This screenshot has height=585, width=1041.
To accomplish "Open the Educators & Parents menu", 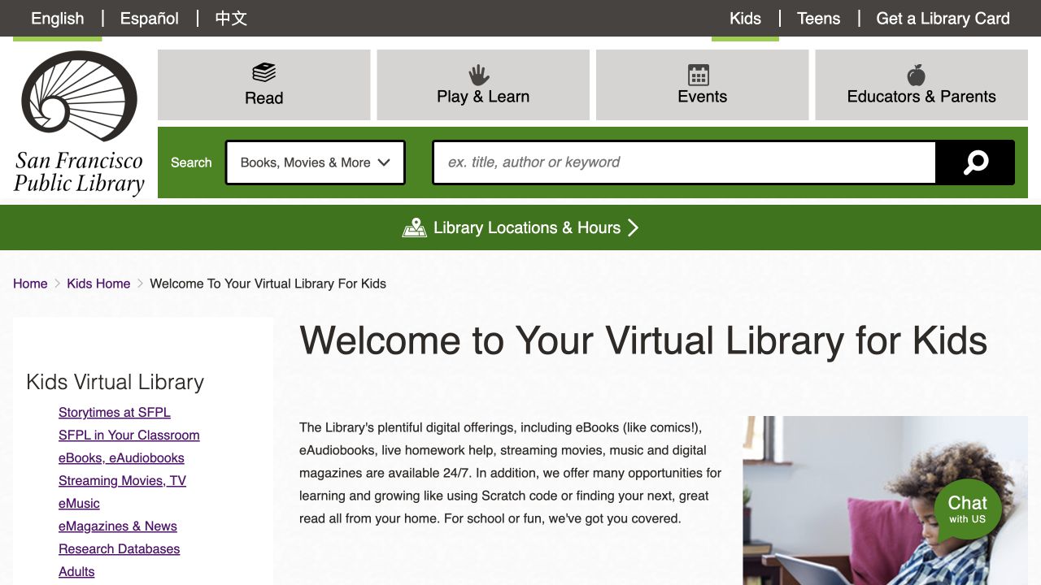I will click(x=921, y=84).
